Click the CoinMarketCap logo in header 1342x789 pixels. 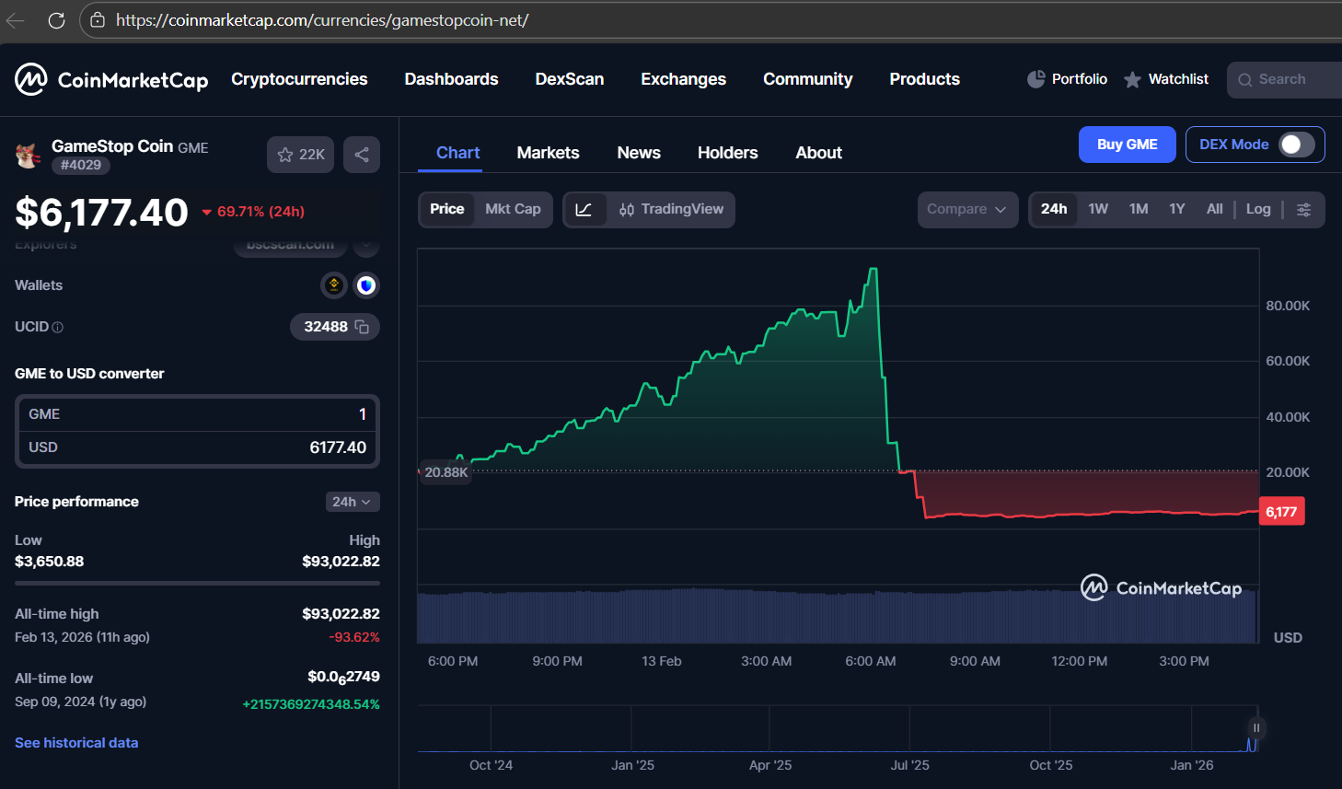tap(111, 80)
